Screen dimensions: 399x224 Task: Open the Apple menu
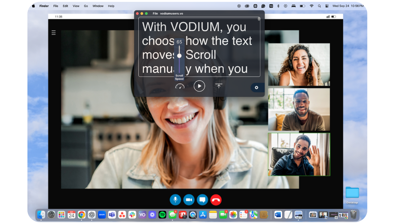point(34,6)
